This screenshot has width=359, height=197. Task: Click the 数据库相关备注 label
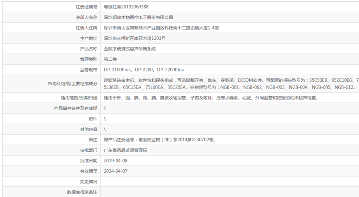coord(82,192)
